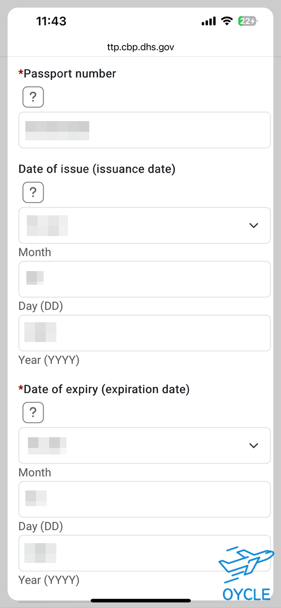Tap the Wi-Fi status icon

click(227, 21)
